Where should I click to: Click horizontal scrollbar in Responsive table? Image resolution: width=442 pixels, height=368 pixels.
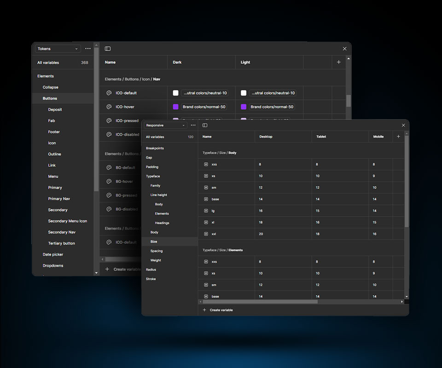pyautogui.click(x=260, y=302)
